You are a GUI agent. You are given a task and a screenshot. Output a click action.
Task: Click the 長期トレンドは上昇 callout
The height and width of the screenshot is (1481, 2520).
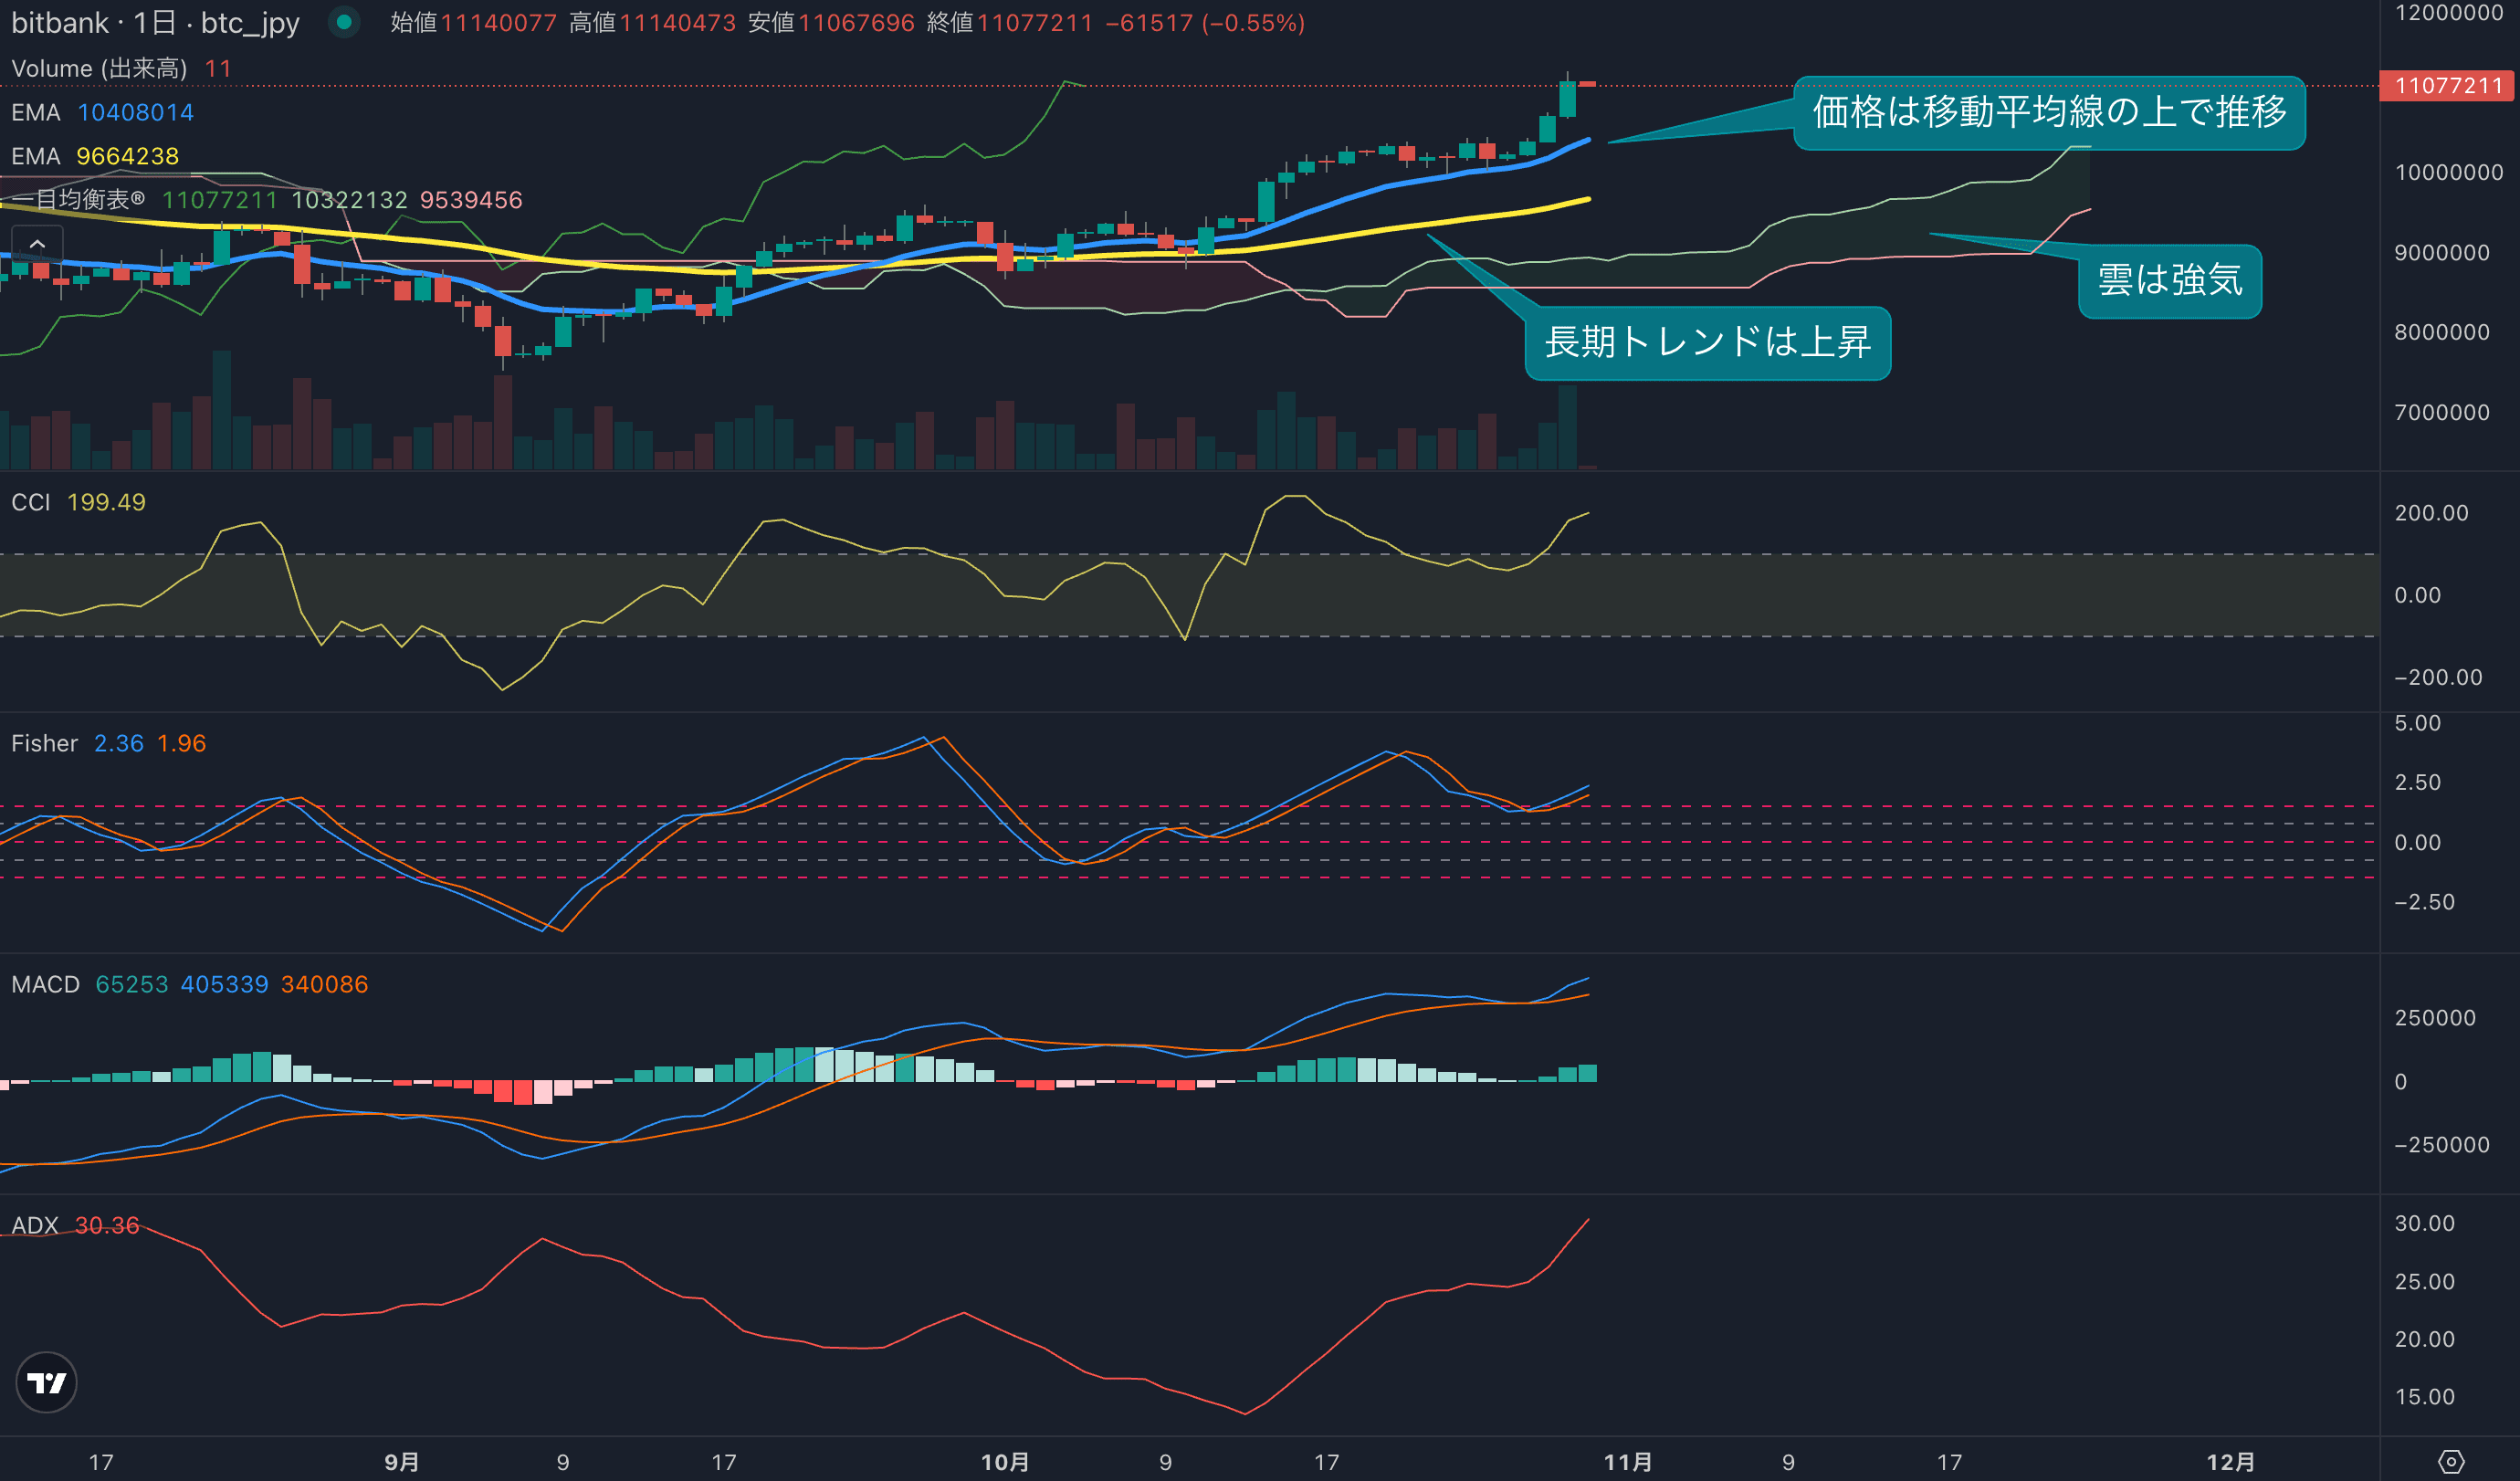[x=1707, y=343]
